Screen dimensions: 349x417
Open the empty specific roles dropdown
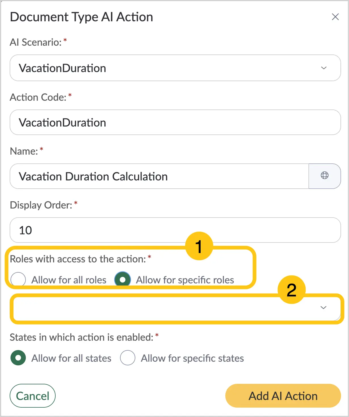click(x=175, y=308)
